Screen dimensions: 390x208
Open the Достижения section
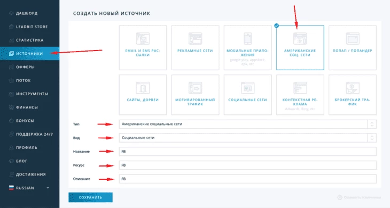pos(29,174)
